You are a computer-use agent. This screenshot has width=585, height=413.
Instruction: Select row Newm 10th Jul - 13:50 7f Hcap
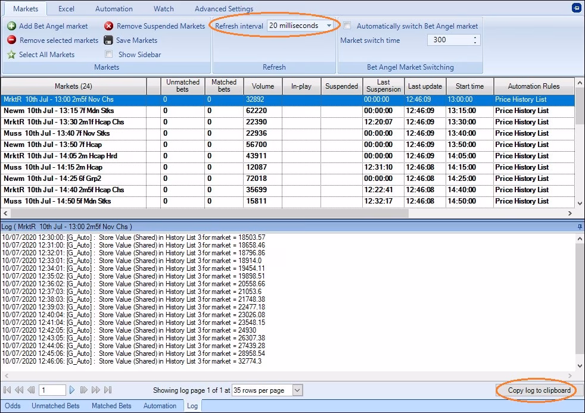coord(287,145)
